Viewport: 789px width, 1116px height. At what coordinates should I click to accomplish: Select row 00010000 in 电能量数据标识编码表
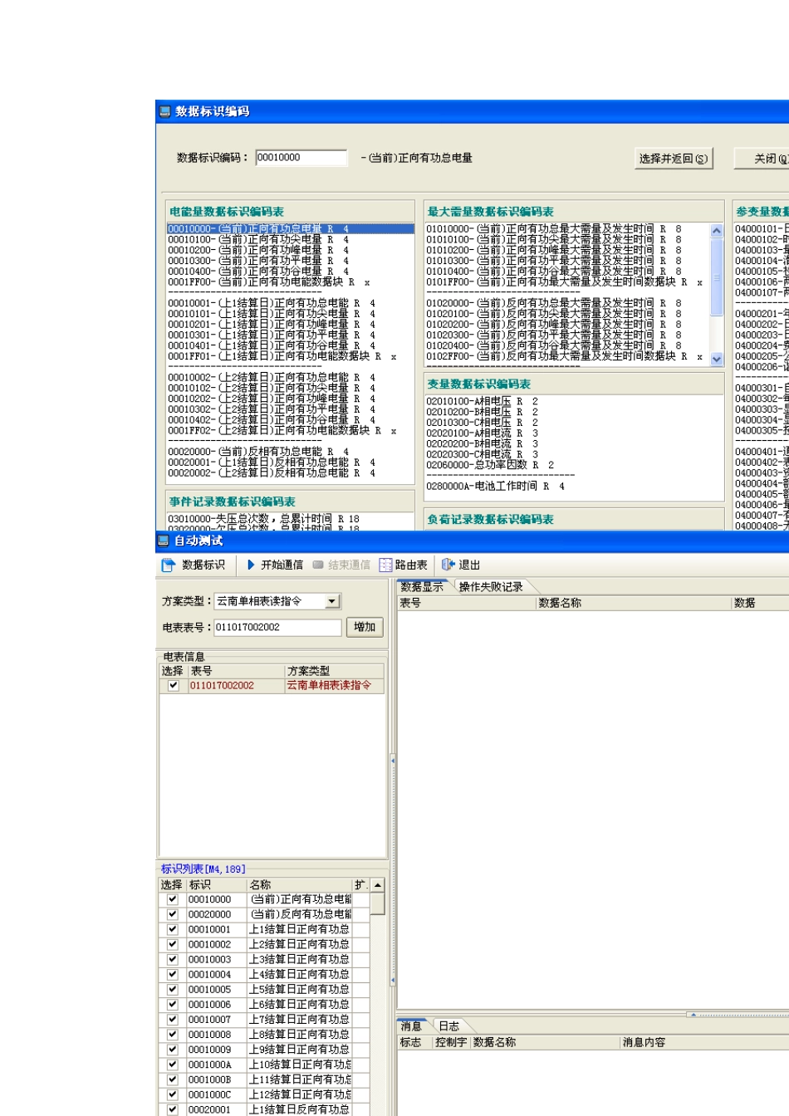click(290, 229)
